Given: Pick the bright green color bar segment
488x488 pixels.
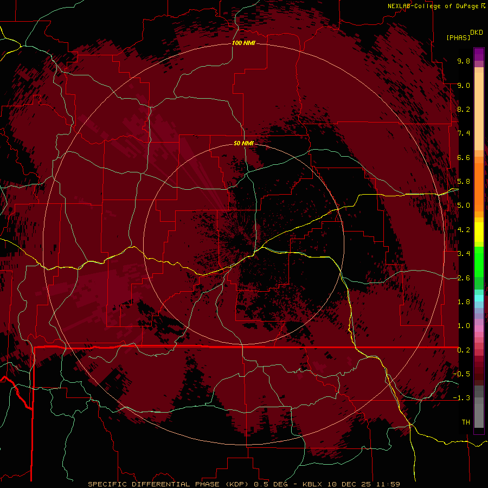Looking at the screenshot, I should (x=479, y=261).
